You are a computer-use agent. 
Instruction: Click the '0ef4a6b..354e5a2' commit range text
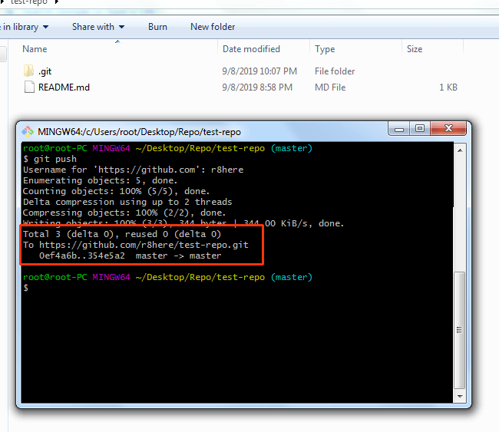[82, 256]
